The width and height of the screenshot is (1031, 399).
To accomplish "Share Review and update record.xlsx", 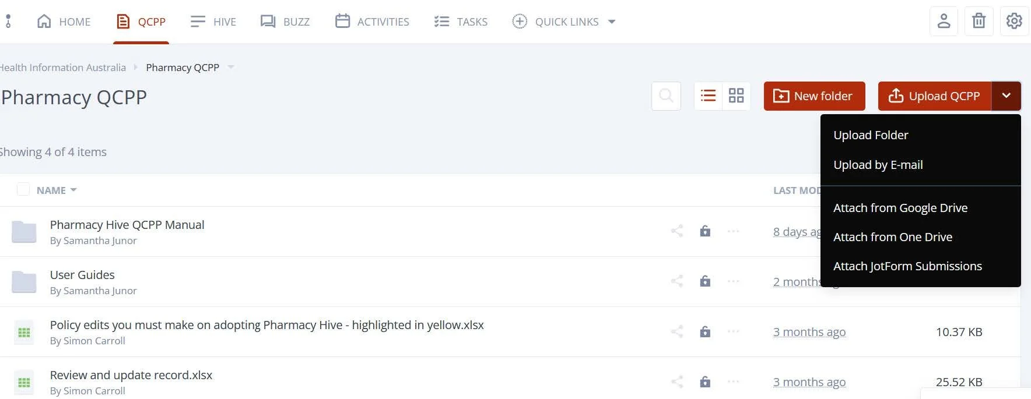I will click(677, 382).
